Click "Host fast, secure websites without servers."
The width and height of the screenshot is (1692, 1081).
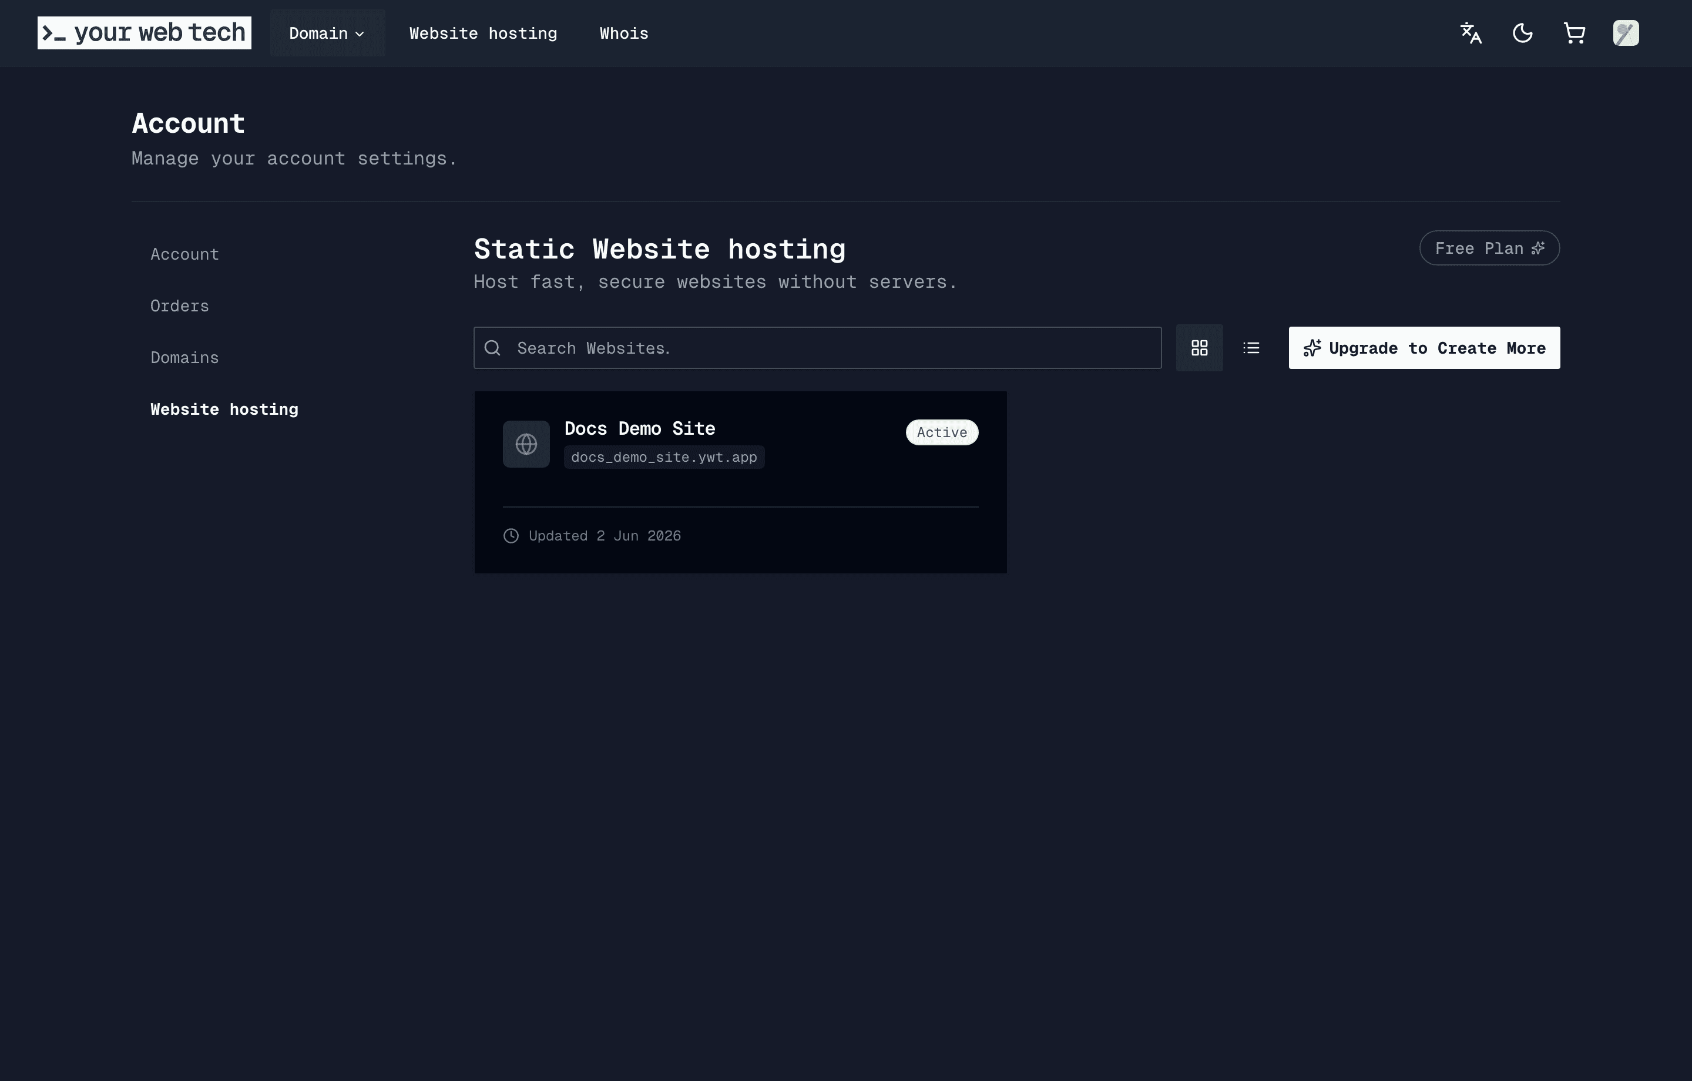point(716,282)
